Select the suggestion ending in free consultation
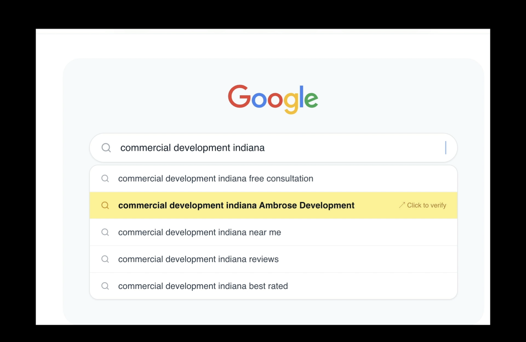This screenshot has height=342, width=526. (216, 178)
